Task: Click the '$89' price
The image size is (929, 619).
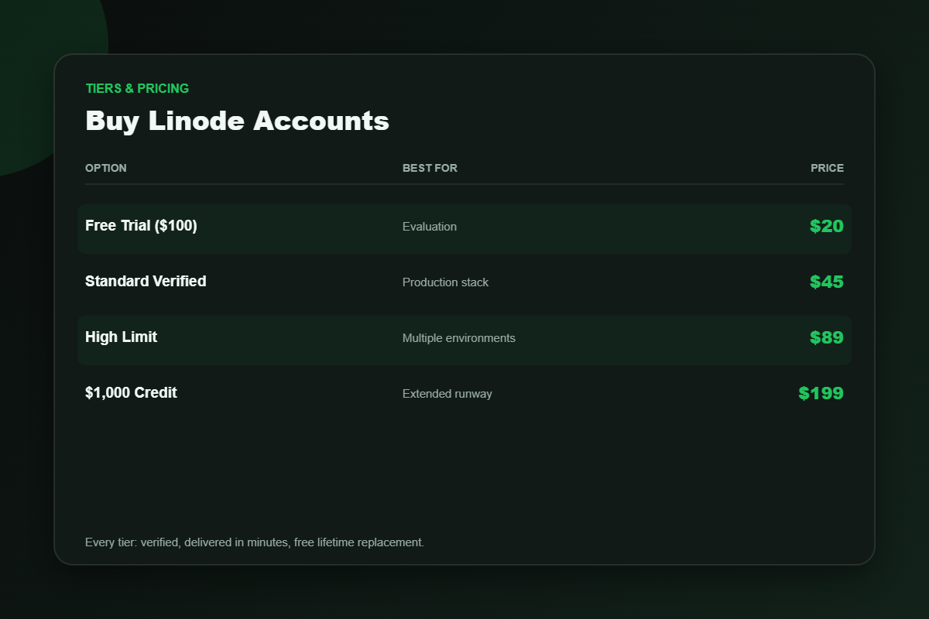Action: tap(827, 337)
